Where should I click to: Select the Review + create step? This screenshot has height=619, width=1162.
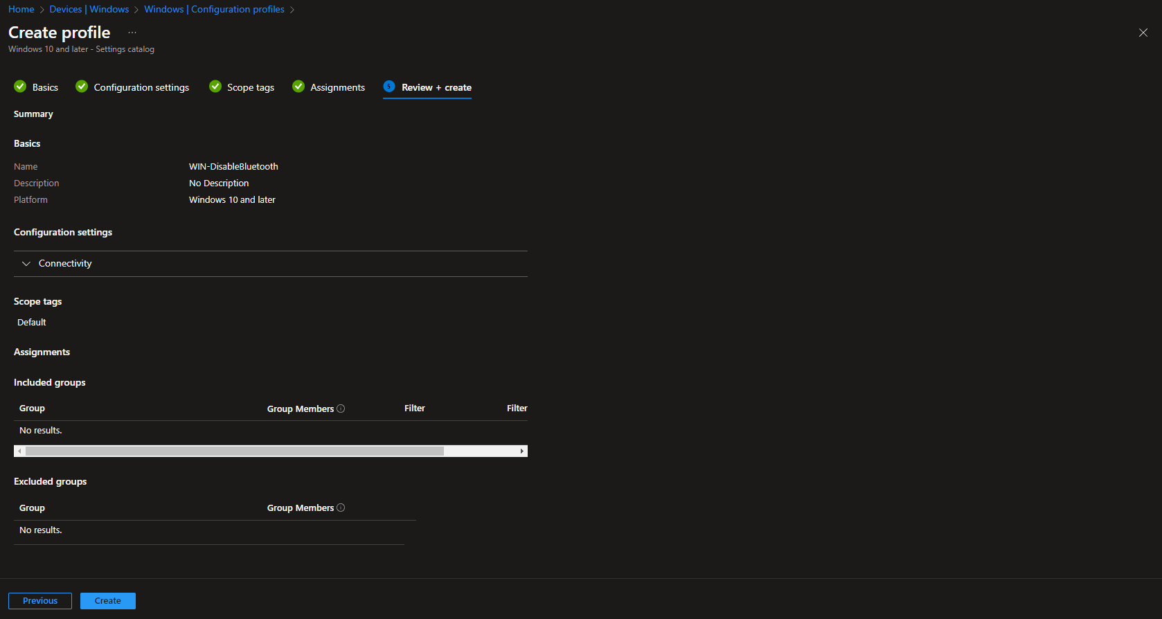(427, 87)
